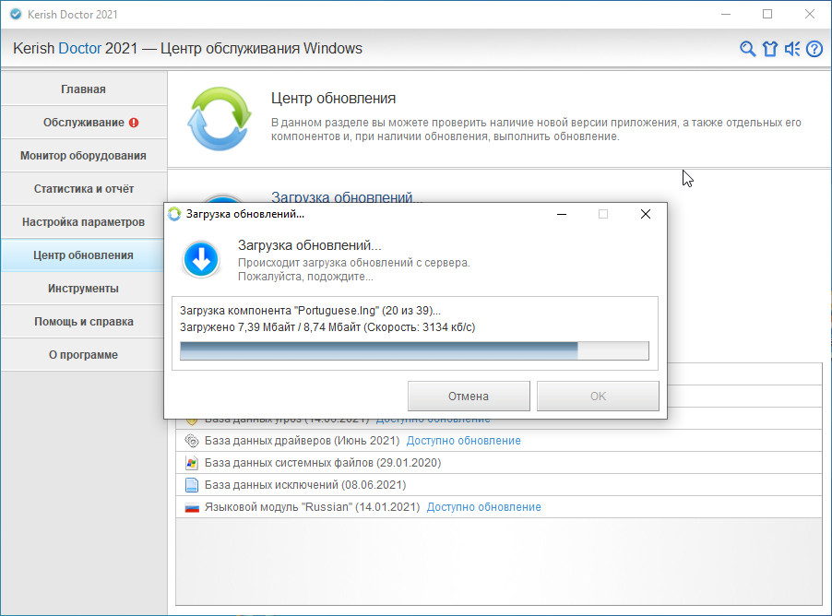Close the Kerish Doctor main window
This screenshot has height=616, width=832.
coord(809,15)
